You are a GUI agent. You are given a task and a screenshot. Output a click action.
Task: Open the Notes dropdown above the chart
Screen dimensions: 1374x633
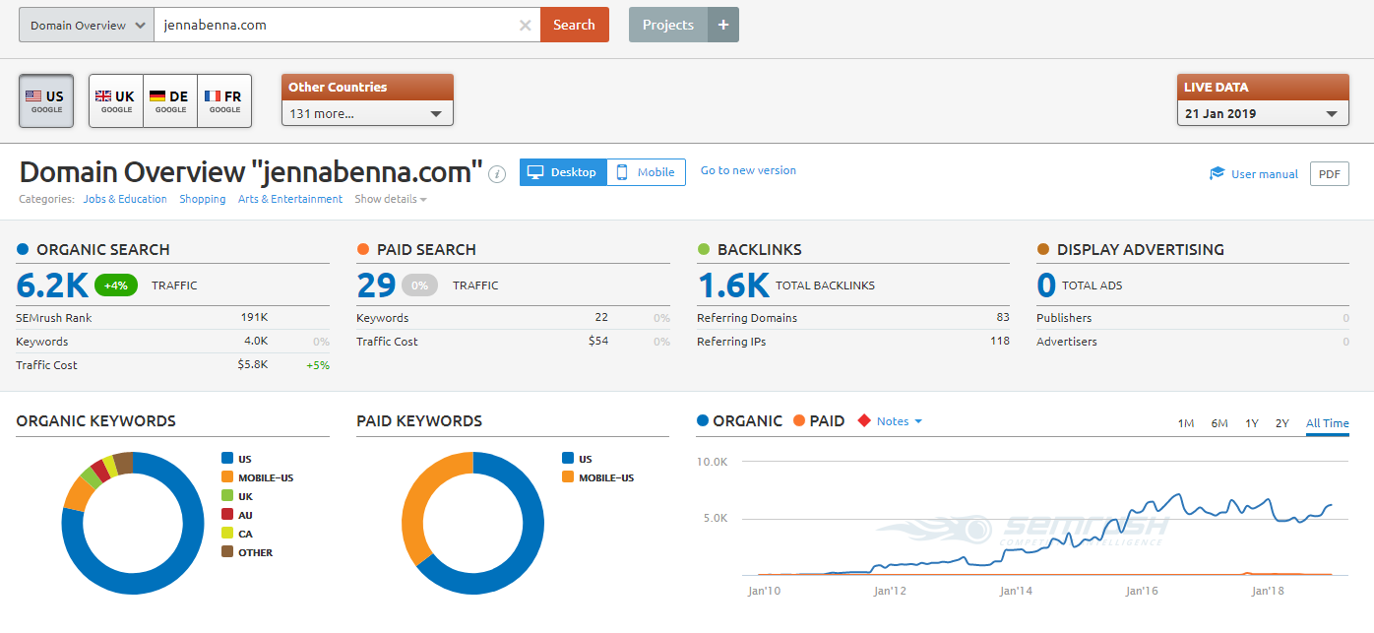click(x=900, y=420)
